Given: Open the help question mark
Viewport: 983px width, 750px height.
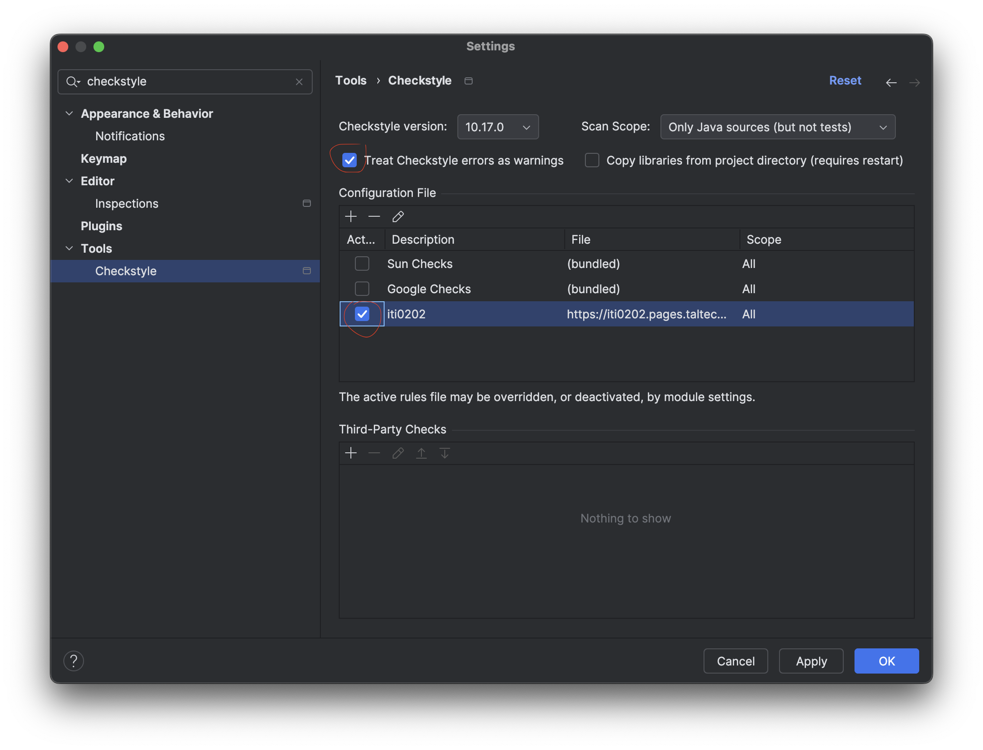Looking at the screenshot, I should click(74, 661).
